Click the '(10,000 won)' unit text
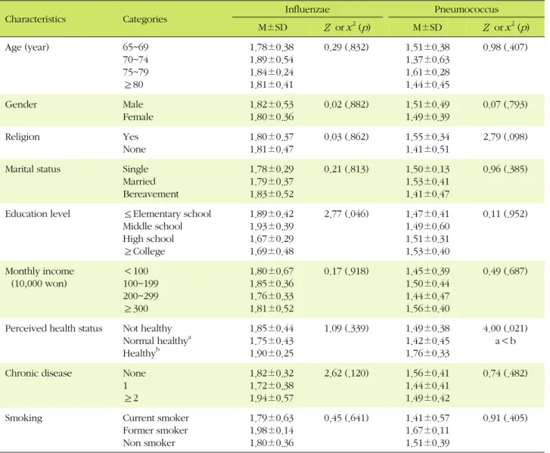This screenshot has width=550, height=453. pyautogui.click(x=39, y=284)
